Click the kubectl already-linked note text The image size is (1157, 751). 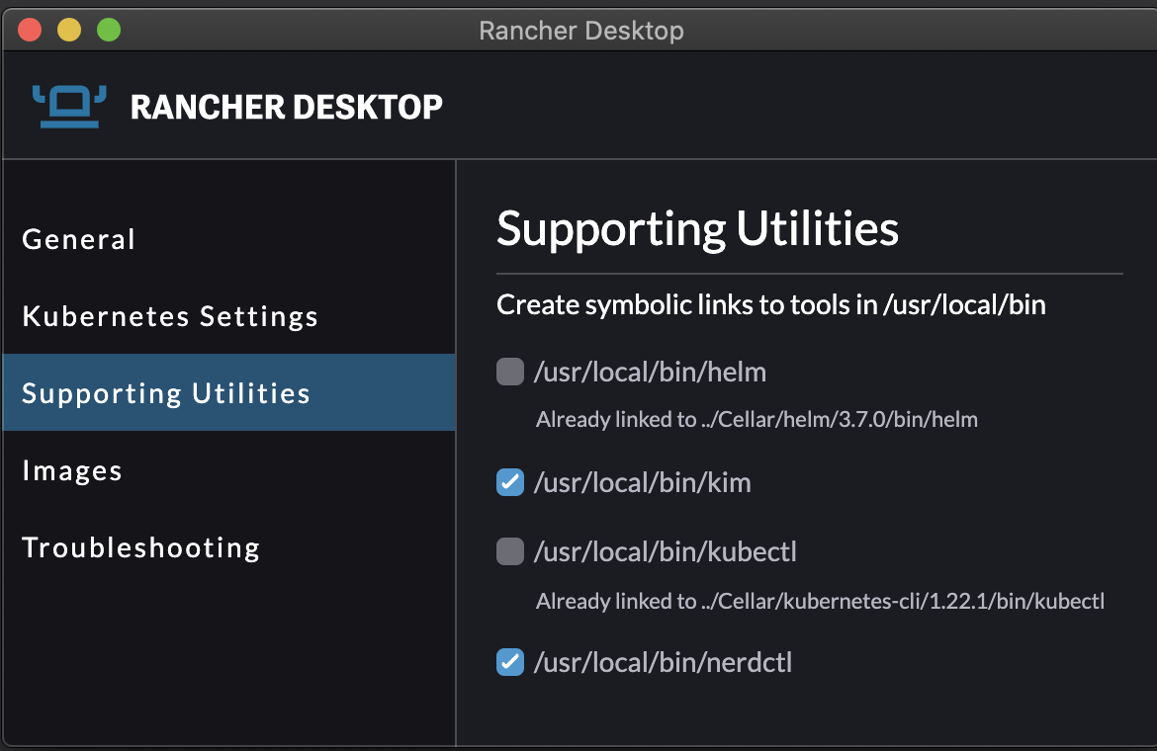(x=819, y=601)
